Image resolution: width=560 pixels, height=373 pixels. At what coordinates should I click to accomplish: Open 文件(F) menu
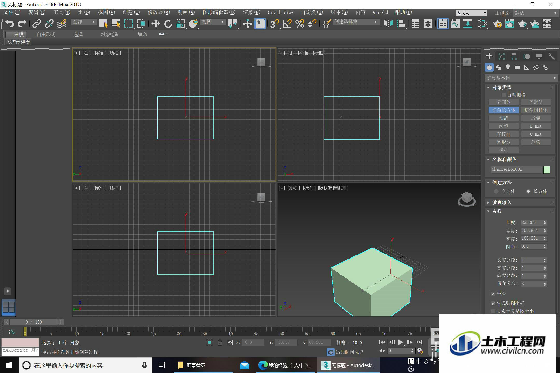(12, 12)
